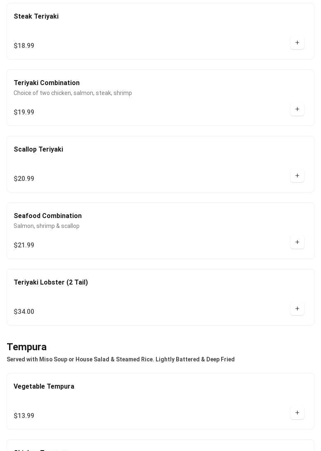
Task: Click 'Salmon, shrimp & scallop' description
Action: click(x=47, y=226)
